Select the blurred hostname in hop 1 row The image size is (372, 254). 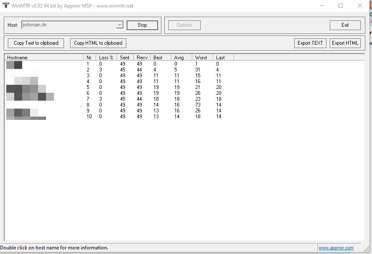coord(14,65)
